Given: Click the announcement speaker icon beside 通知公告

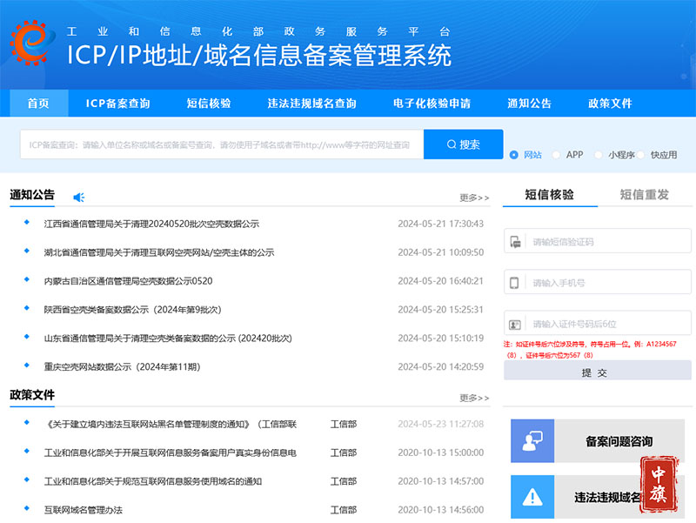Looking at the screenshot, I should coord(78,196).
